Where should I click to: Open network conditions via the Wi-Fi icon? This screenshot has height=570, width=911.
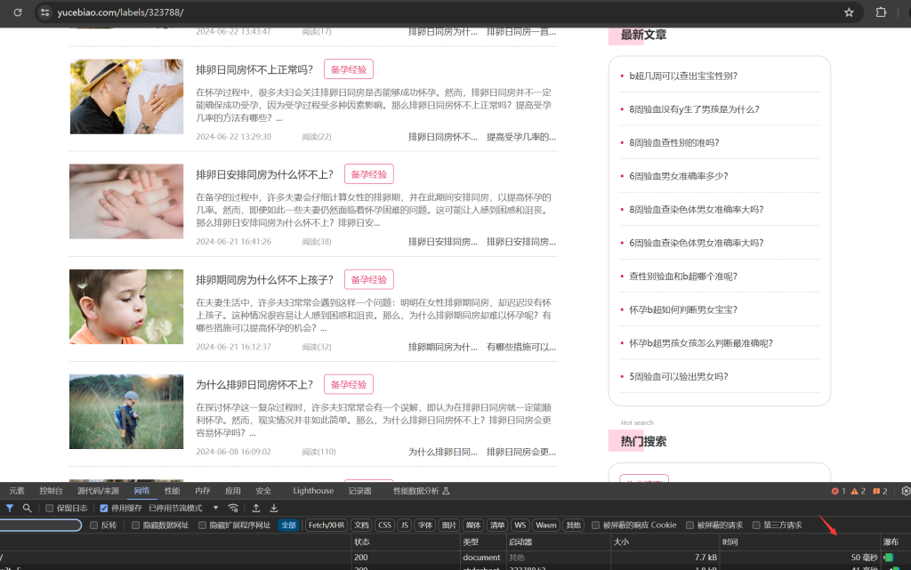234,509
